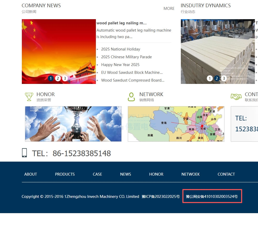Click the Honor trophy icon
Viewport: 258px width, 245px height.
point(29,97)
